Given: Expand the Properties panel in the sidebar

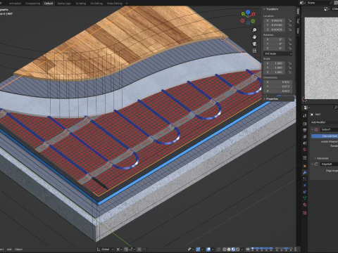Looking at the screenshot, I should [x=264, y=99].
